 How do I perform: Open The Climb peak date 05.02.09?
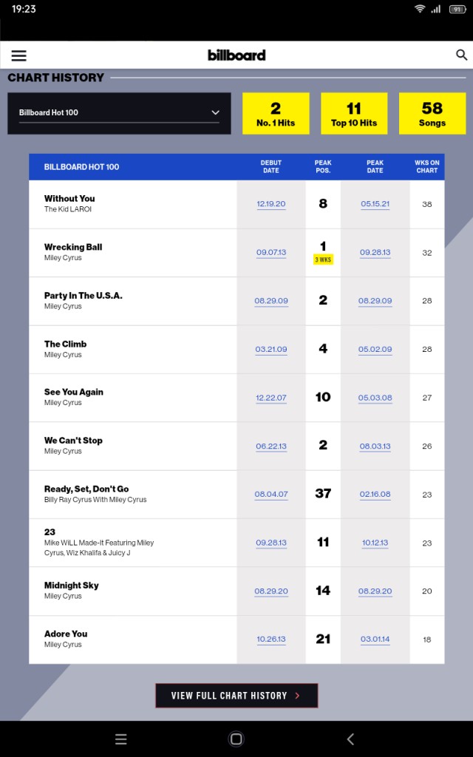point(375,349)
